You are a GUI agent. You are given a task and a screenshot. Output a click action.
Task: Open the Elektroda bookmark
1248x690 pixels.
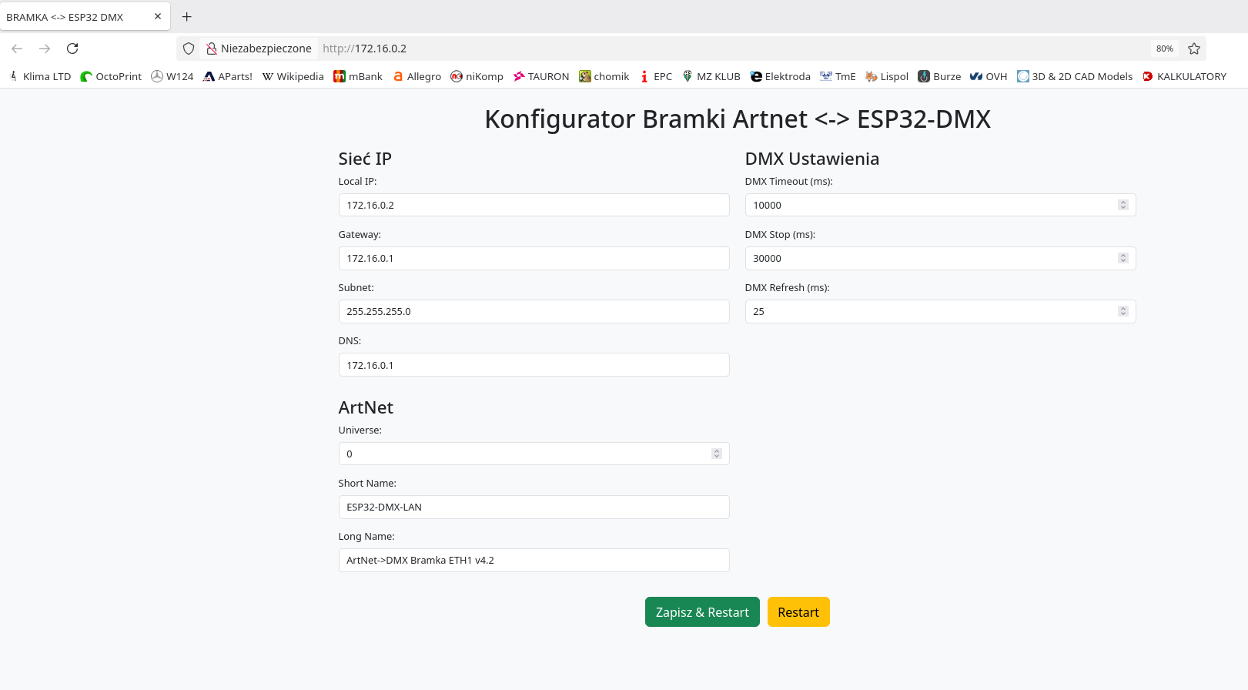[781, 76]
